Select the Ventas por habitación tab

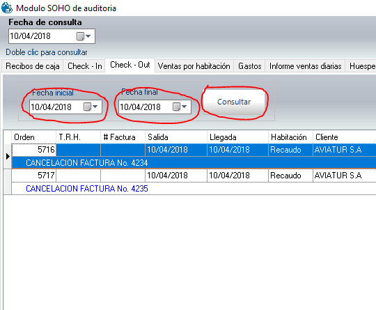194,66
